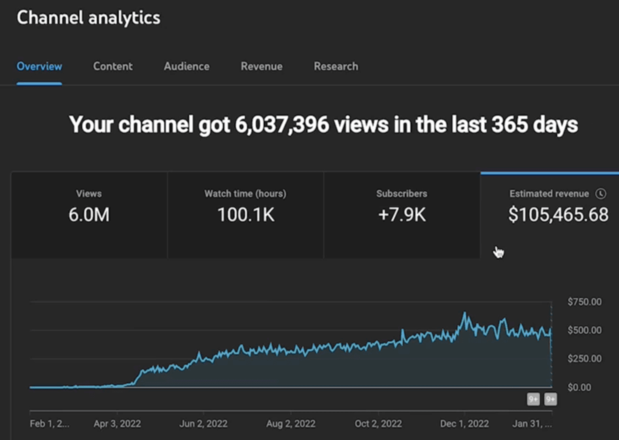Viewport: 619px width, 440px height.
Task: Show the Watch time (hours) metric
Action: [245, 214]
